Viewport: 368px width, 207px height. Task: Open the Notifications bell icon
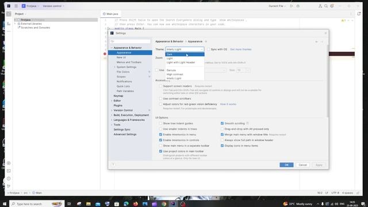coord(359,14)
